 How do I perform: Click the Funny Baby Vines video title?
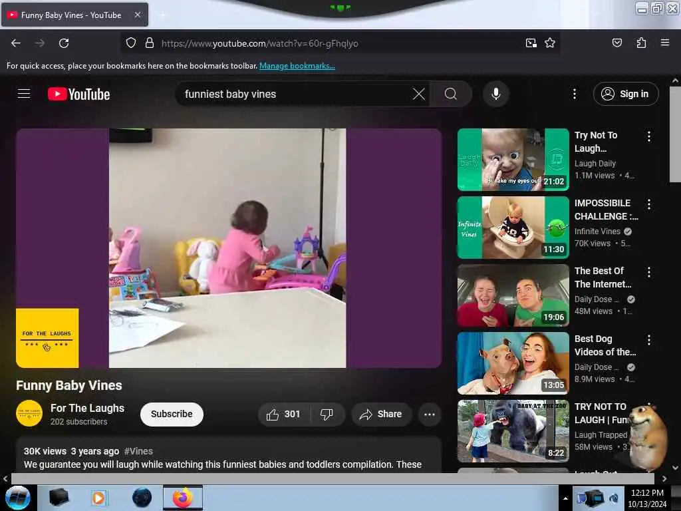click(x=69, y=385)
